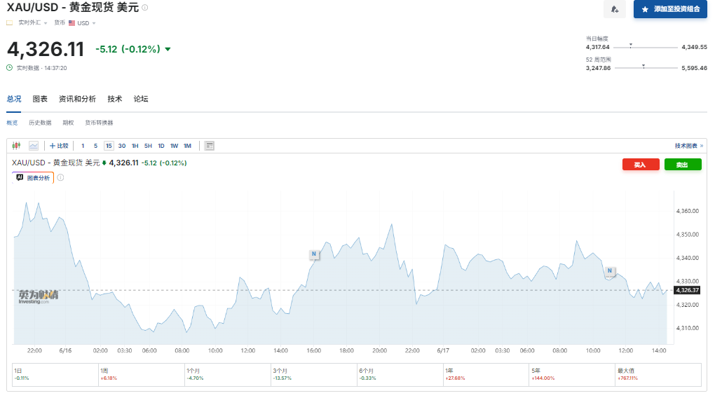This screenshot has width=715, height=398.
Task: Open the 技术图表 link
Action: pyautogui.click(x=688, y=146)
